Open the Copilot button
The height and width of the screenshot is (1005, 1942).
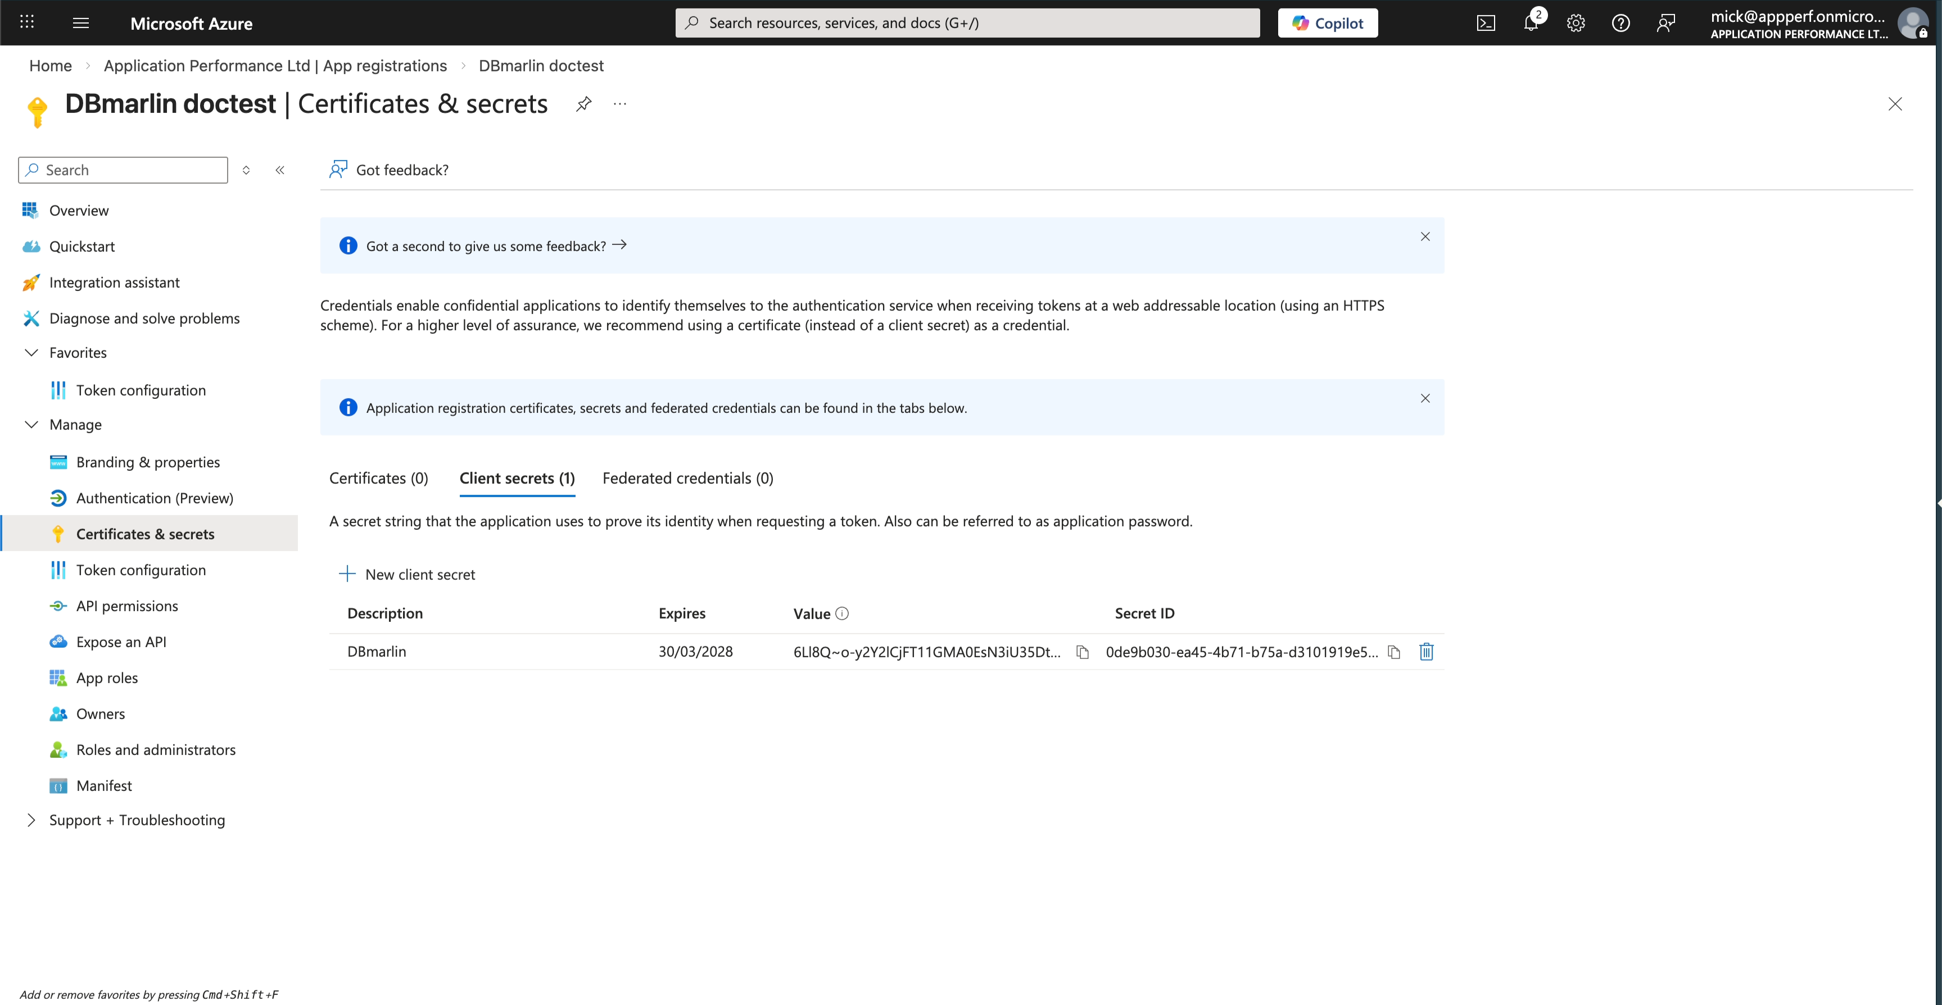(1327, 22)
